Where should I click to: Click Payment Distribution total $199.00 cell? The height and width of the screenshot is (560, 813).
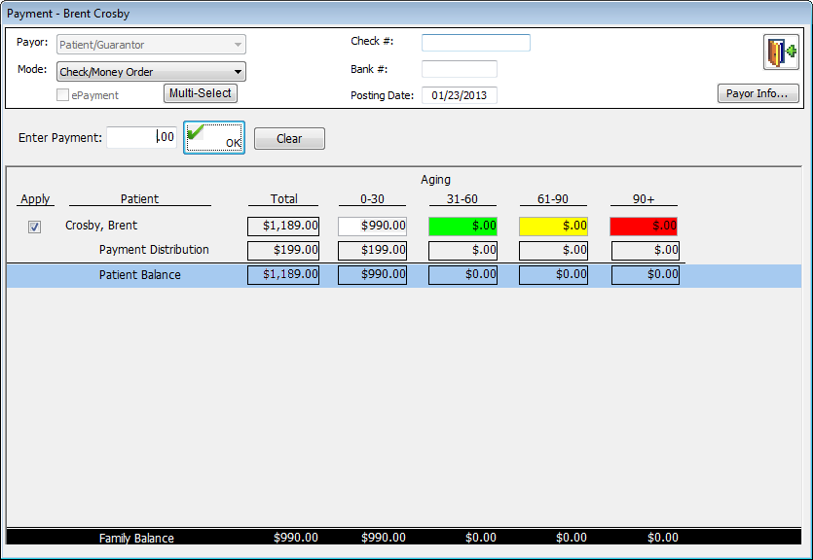pyautogui.click(x=283, y=251)
